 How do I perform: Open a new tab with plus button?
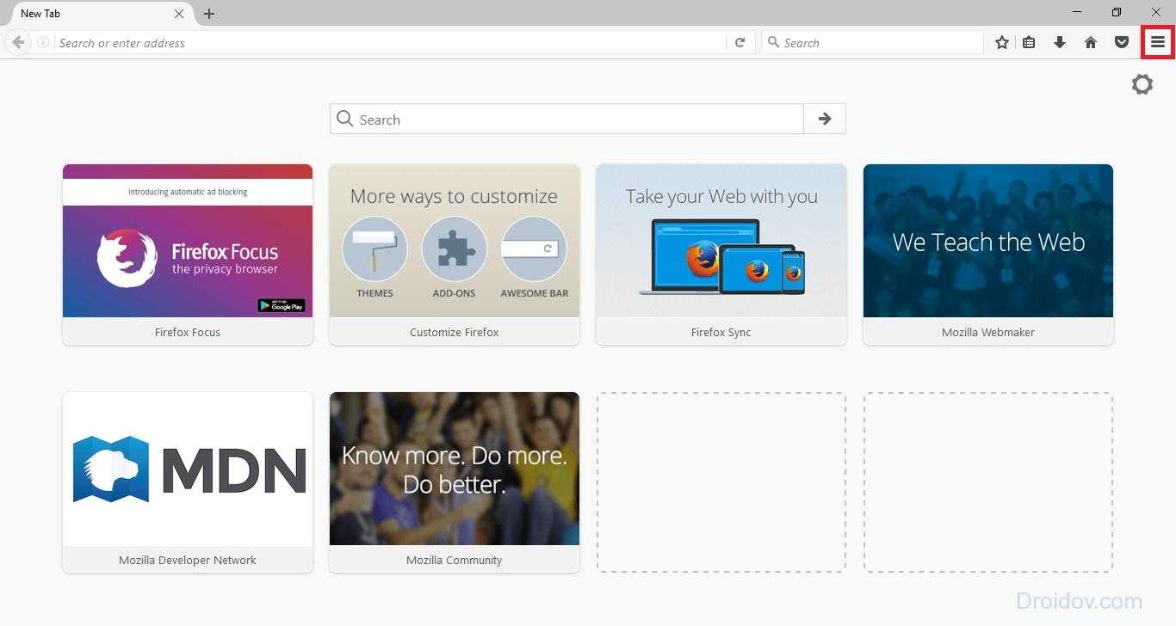point(209,14)
